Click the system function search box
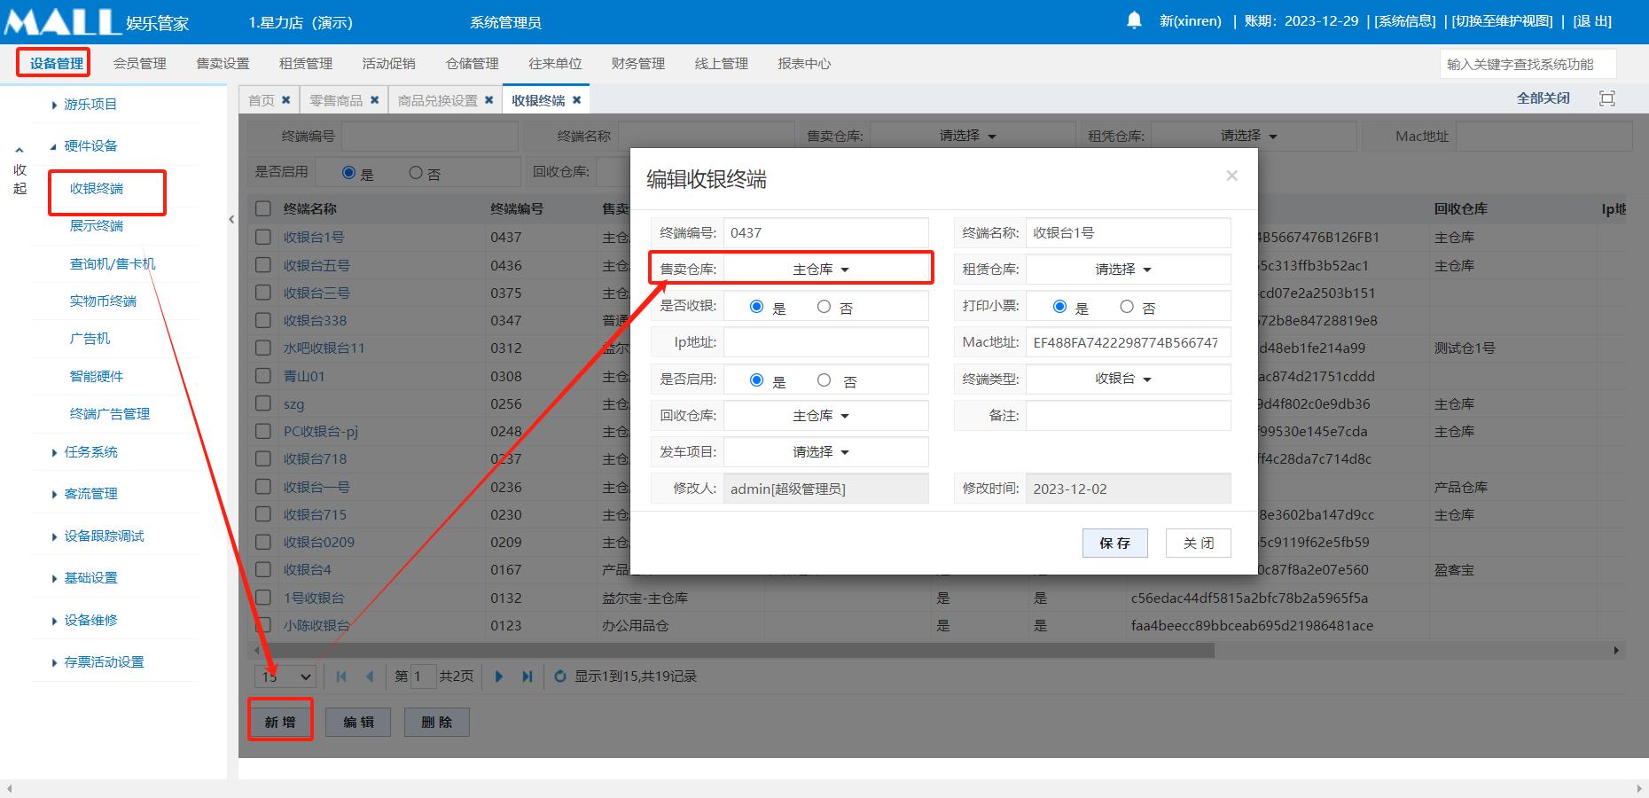Screen dimensions: 1649x798 [1528, 64]
